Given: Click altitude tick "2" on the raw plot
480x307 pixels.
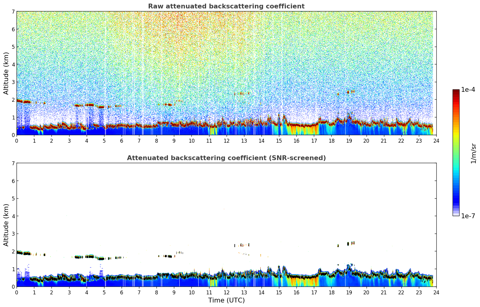Looking at the screenshot, I should pyautogui.click(x=13, y=100).
